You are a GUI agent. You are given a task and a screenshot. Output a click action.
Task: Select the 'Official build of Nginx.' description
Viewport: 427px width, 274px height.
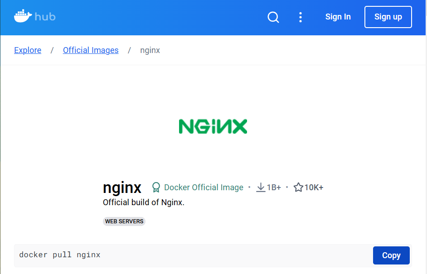[144, 202]
